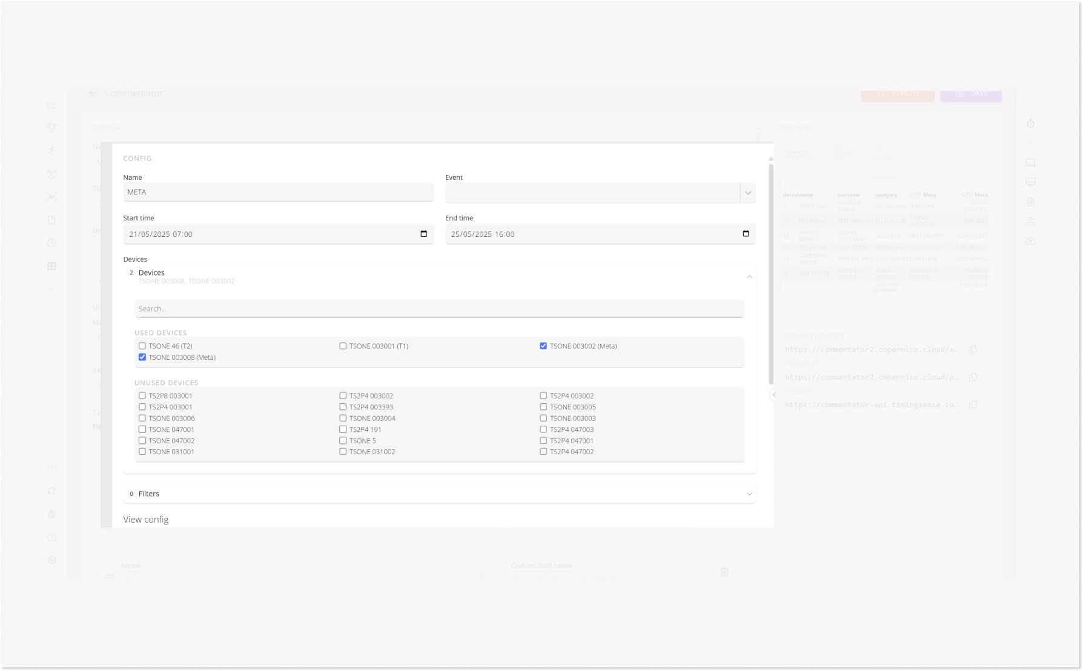
Task: Open the Start time calendar picker icon
Action: click(423, 234)
